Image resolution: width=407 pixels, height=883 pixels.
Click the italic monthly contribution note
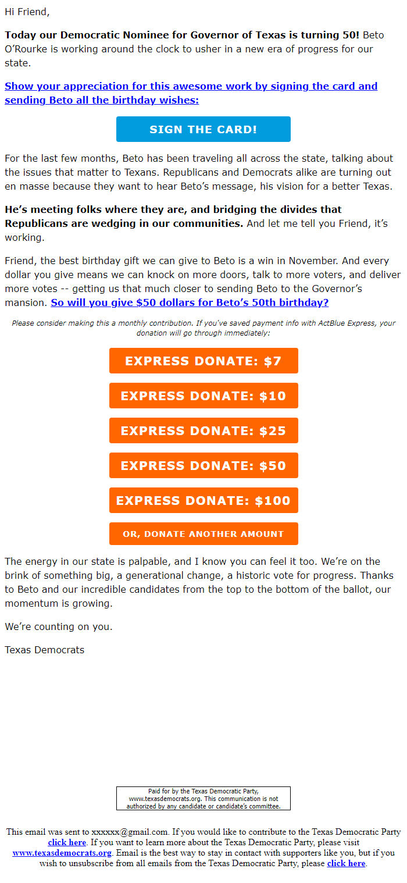[203, 327]
